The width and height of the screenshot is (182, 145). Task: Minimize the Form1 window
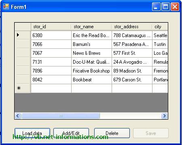pyautogui.click(x=156, y=6)
